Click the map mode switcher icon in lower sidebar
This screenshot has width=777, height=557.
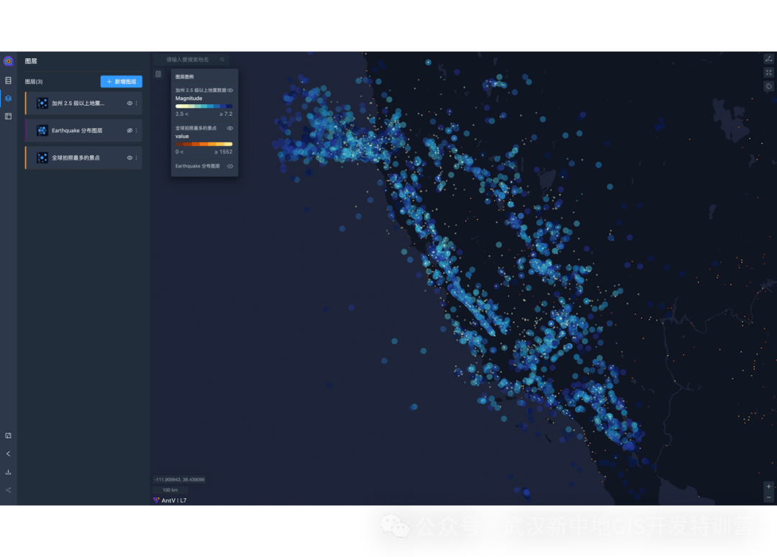click(8, 435)
